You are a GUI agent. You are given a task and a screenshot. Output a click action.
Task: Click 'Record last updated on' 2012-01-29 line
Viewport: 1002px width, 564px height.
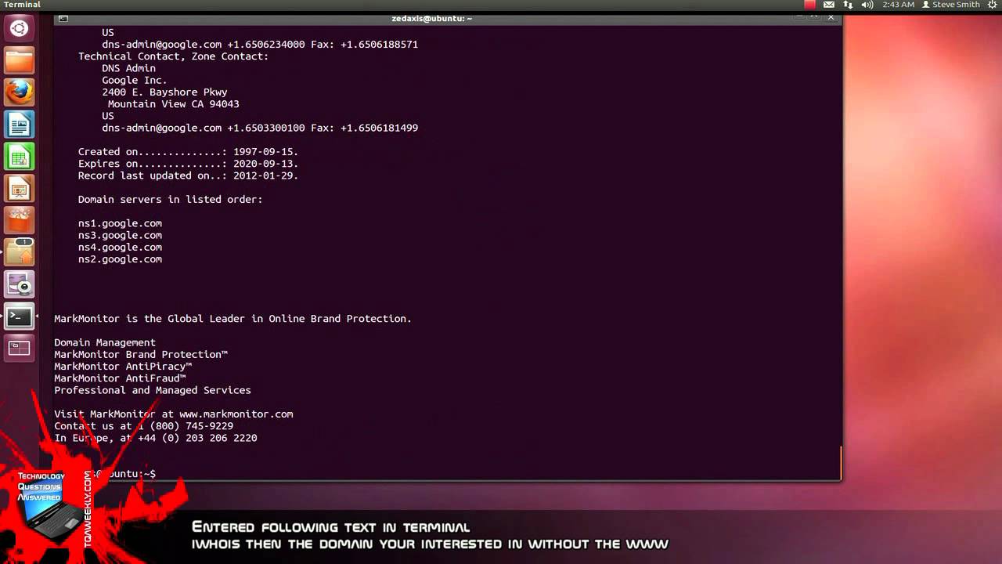[x=188, y=175]
